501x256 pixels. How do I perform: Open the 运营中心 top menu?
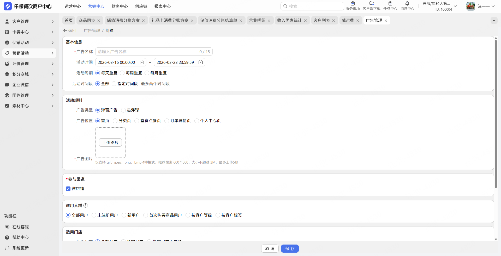point(73,6)
